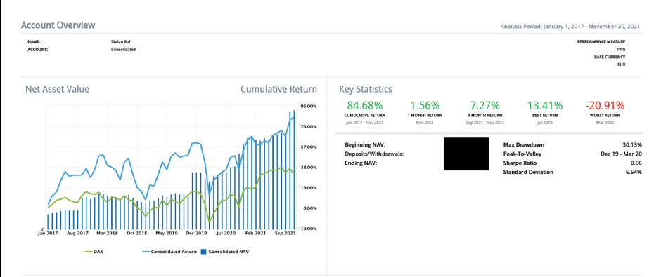Viewport: 661px width, 277px height.
Task: Click the 0.00% axis label
Action: pyautogui.click(x=309, y=208)
